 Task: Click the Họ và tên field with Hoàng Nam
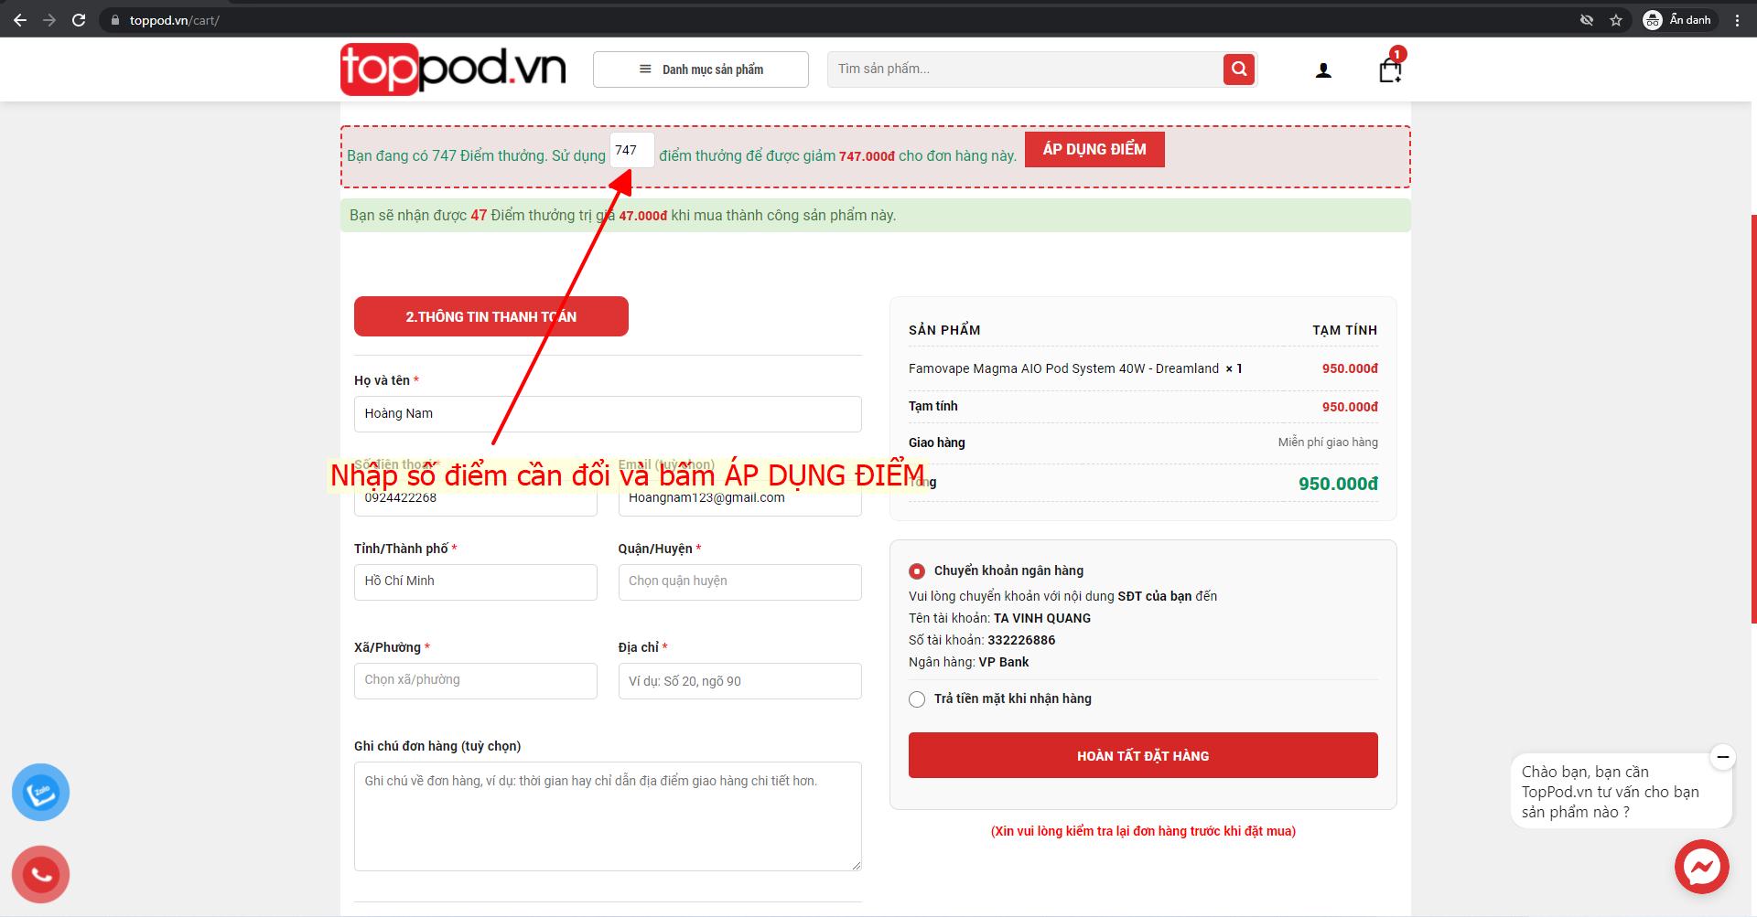[x=608, y=414]
